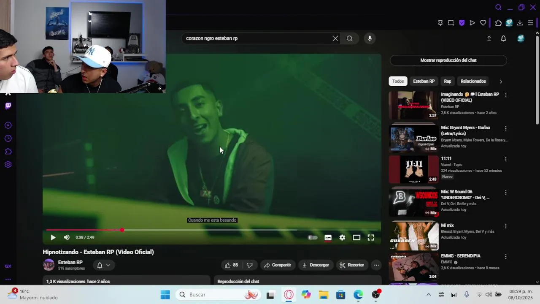Open Microsoft Edge from the taskbar
This screenshot has height=304, width=540.
coord(358,295)
